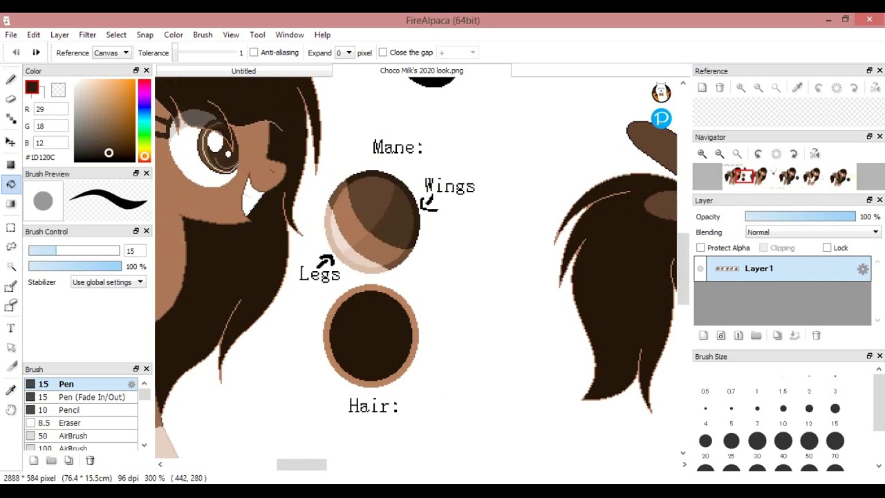Rotate canvas left in Navigator
The height and width of the screenshot is (498, 885).
tap(758, 154)
